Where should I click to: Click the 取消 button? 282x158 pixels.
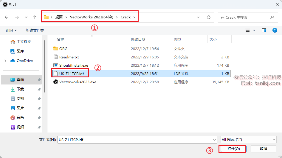click(263, 149)
